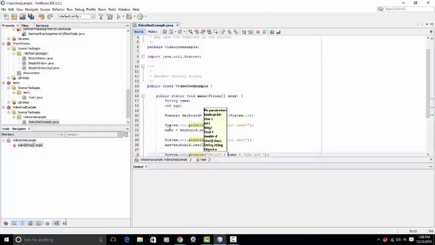Open the Tools menu
Image resolution: width=435 pixels, height=245 pixels.
point(111,10)
